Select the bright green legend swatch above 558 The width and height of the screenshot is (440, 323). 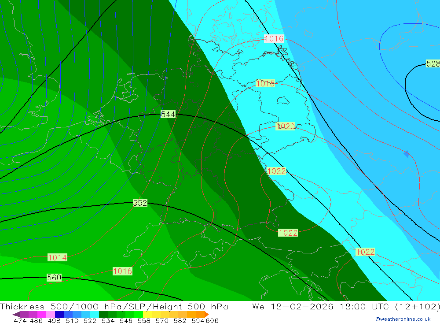pyautogui.click(x=138, y=314)
